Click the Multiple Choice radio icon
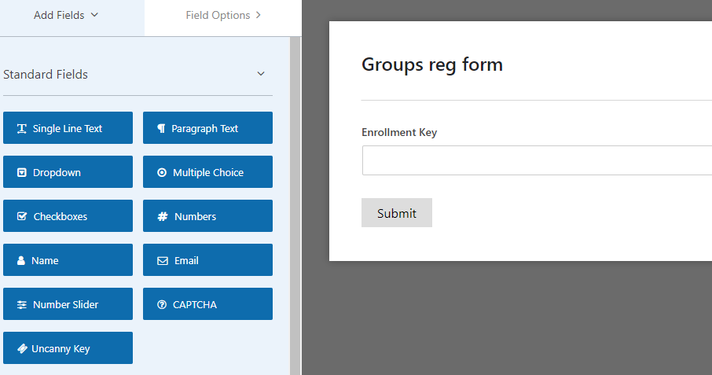 (x=162, y=172)
